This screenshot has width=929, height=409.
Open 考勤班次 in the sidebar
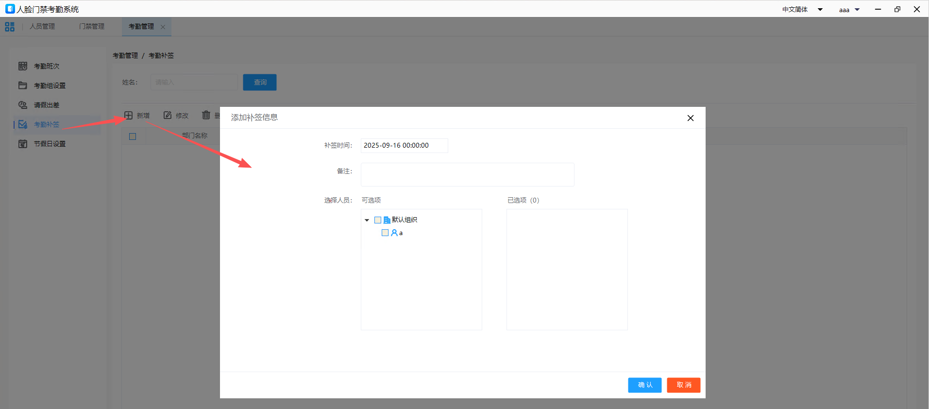46,66
